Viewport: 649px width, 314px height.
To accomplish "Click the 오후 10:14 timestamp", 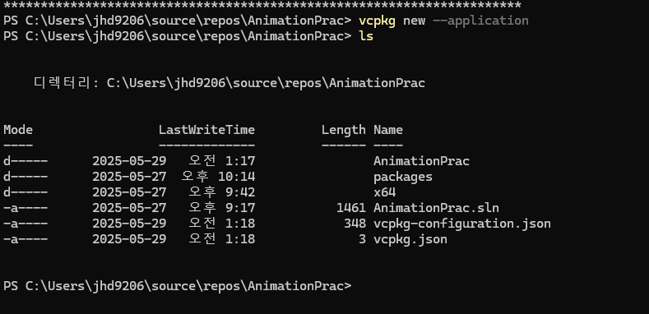I will [218, 177].
